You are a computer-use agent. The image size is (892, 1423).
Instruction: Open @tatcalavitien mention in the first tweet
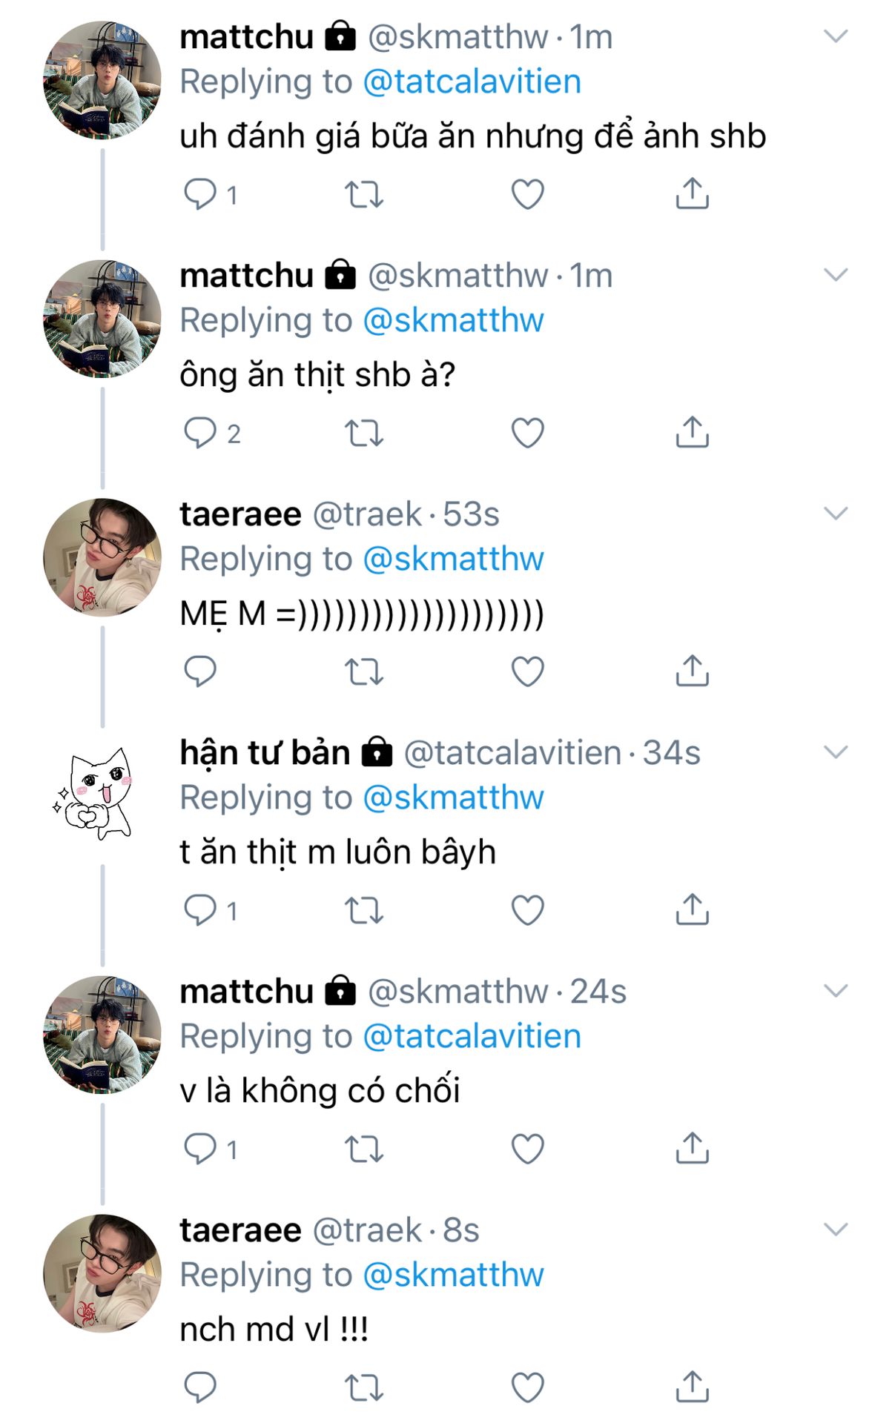coord(472,82)
